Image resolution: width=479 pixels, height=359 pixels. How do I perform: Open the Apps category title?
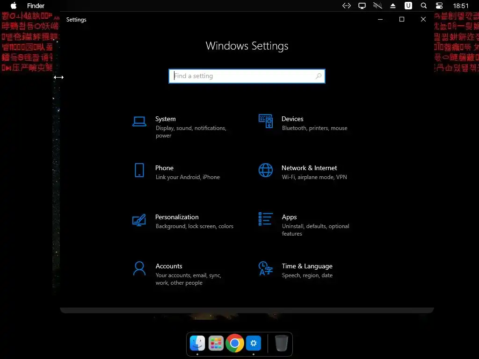289,217
